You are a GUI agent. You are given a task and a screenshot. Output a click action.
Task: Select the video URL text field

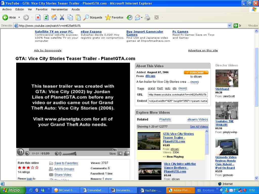(178, 95)
